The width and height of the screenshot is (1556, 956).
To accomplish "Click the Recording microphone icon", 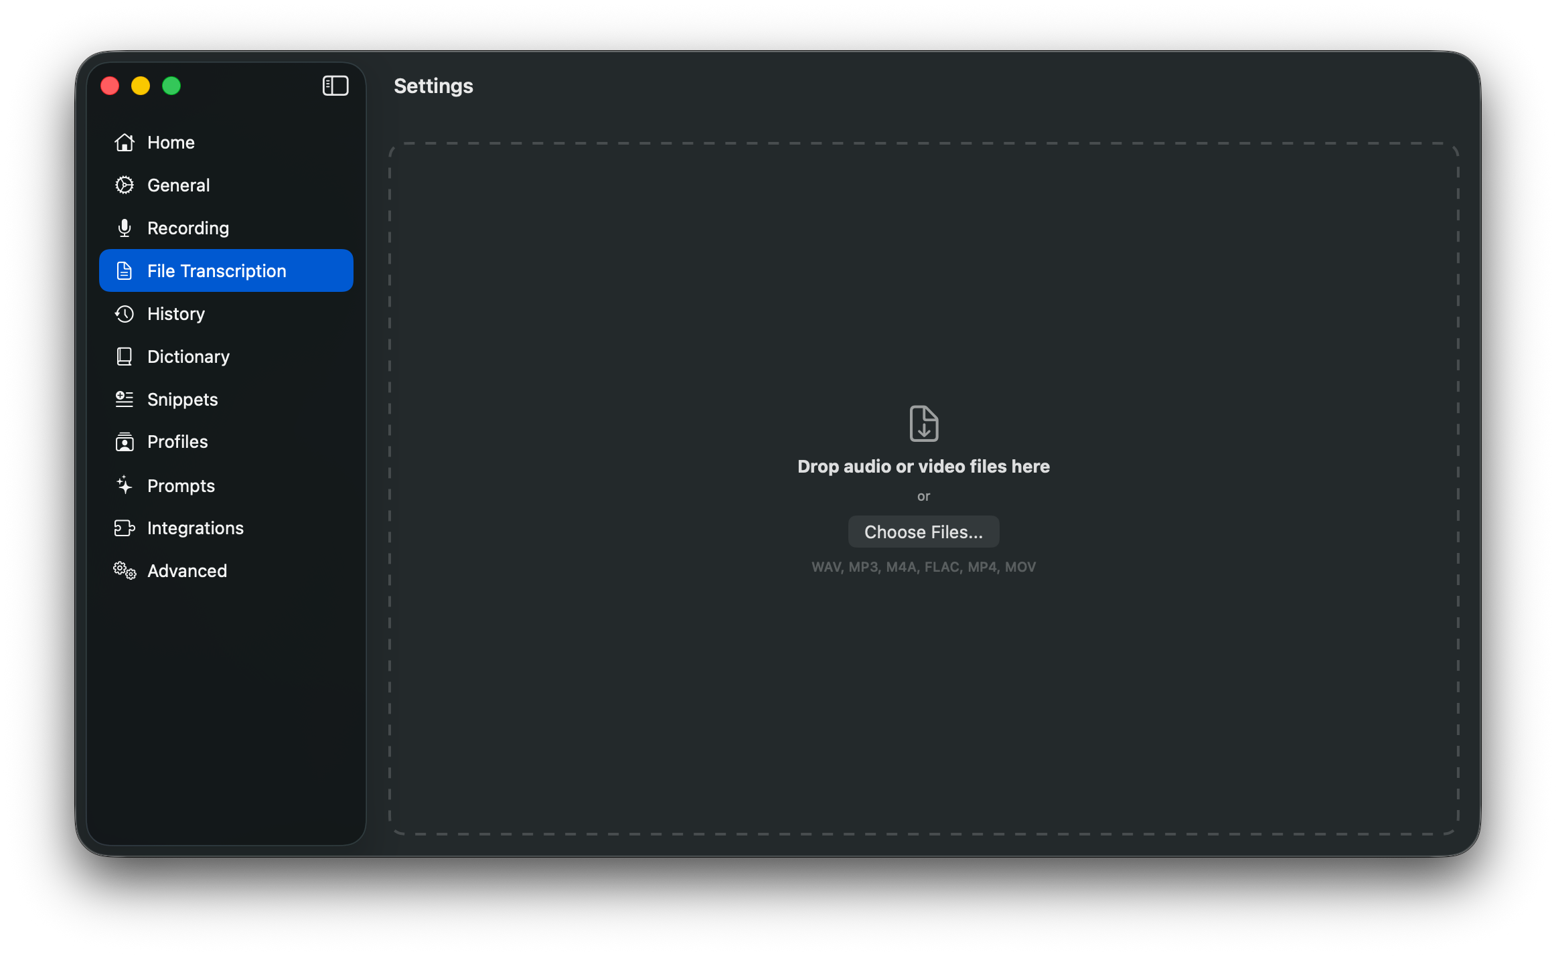I will click(x=125, y=228).
